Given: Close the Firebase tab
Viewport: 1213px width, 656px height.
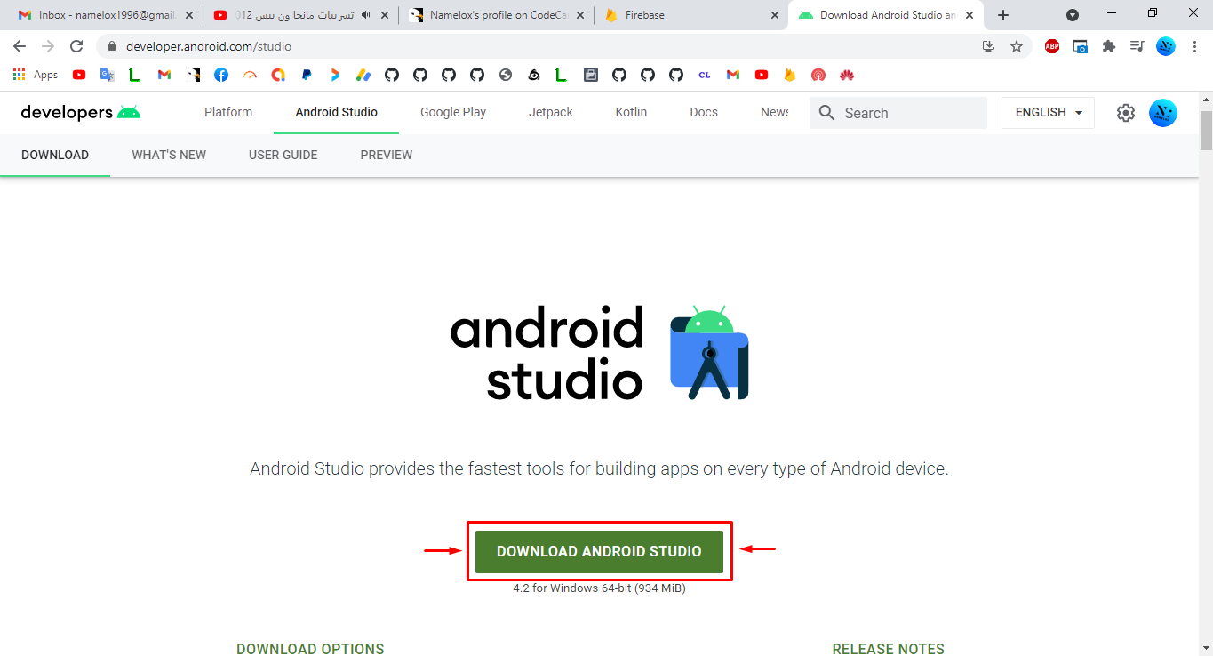Looking at the screenshot, I should pos(775,15).
